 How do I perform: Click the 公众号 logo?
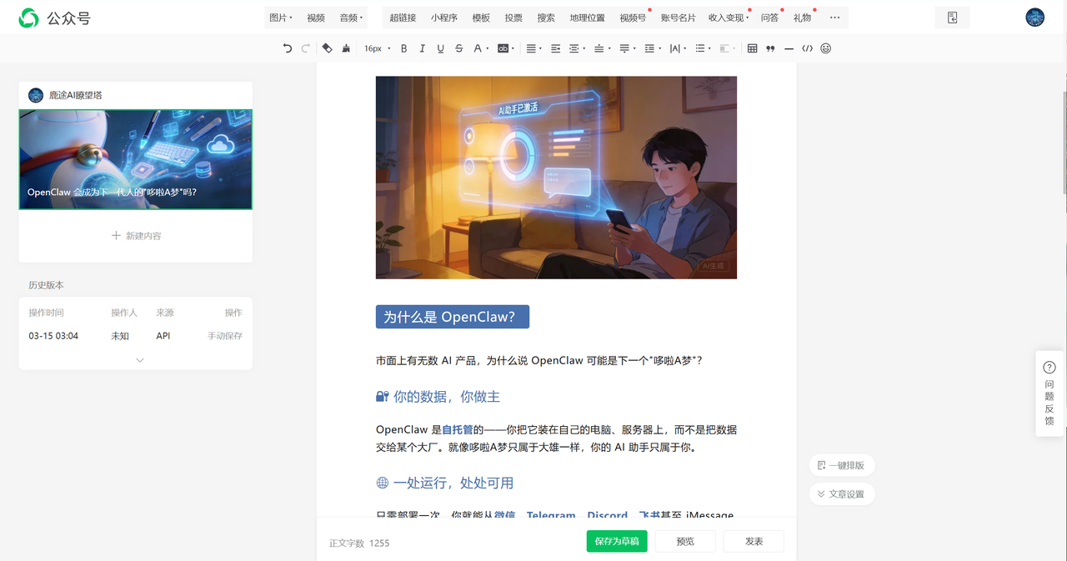55,18
